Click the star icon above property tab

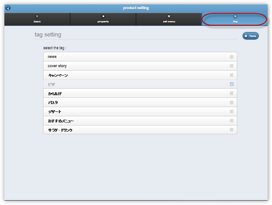(x=103, y=16)
